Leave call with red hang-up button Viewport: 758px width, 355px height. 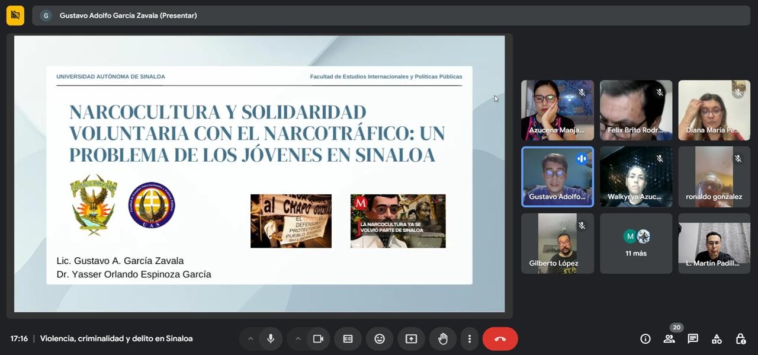click(x=500, y=339)
